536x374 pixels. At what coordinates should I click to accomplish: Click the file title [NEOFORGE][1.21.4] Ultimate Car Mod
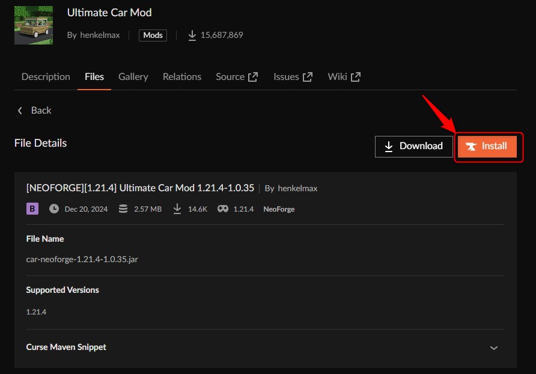coord(140,188)
